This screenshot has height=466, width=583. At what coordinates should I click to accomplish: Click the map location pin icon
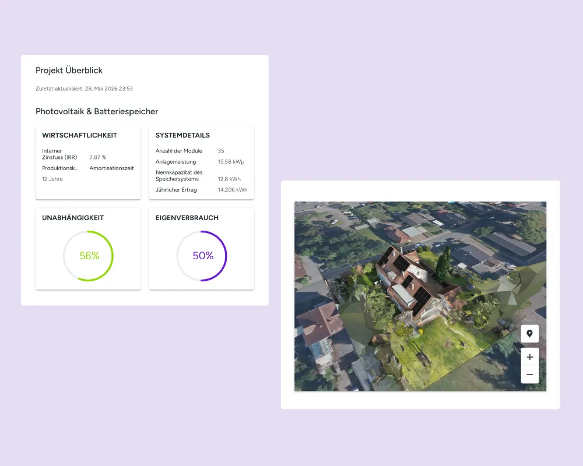530,334
